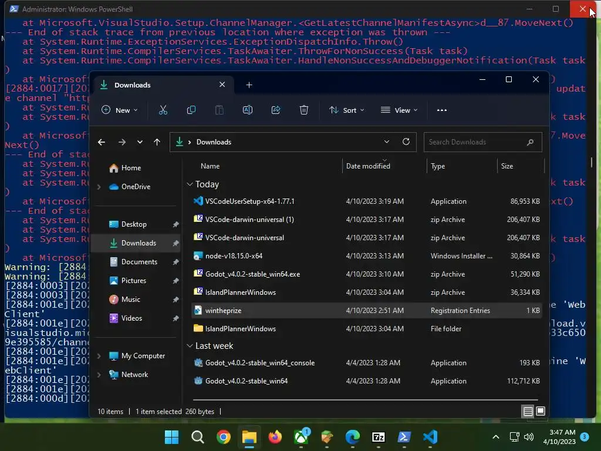
Task: Select VSCode-darwin-universal (1) archive
Action: coord(366,220)
